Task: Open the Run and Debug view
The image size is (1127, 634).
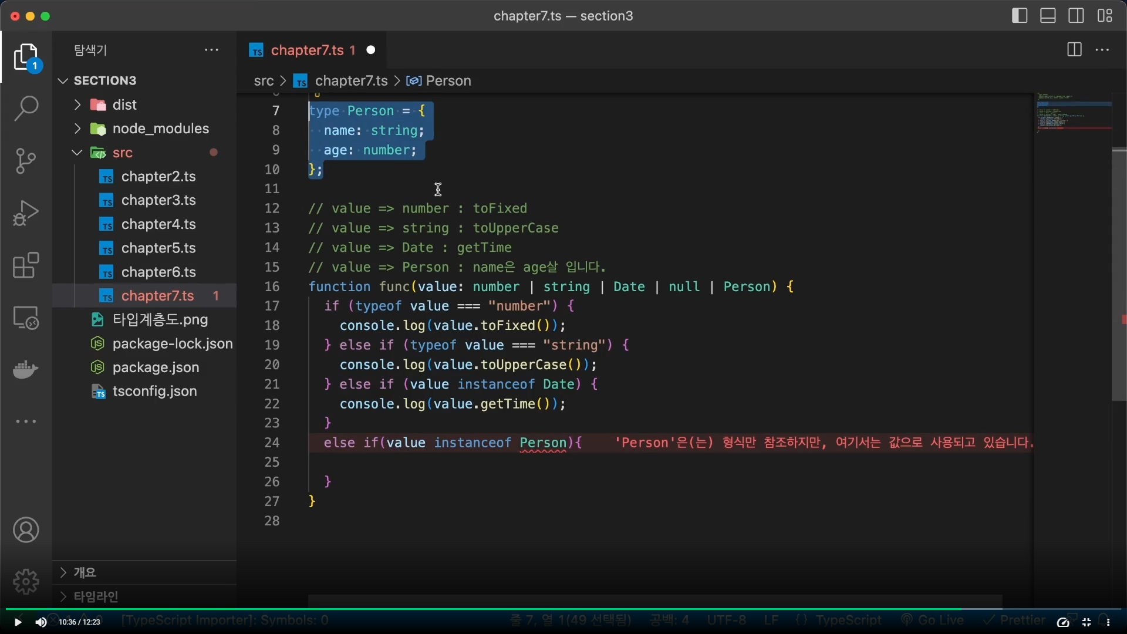Action: [26, 213]
